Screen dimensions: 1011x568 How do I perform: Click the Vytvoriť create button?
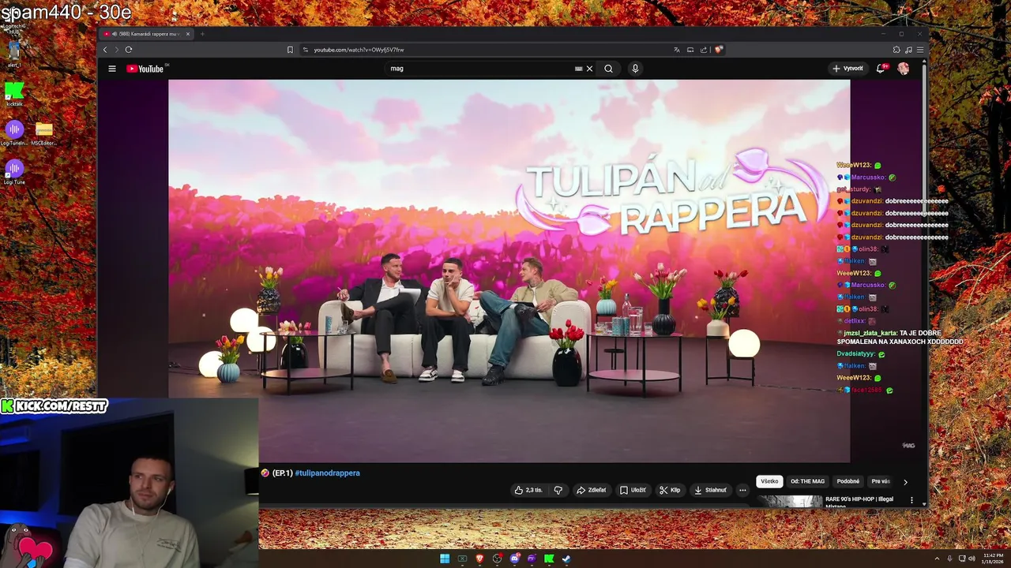click(x=848, y=69)
